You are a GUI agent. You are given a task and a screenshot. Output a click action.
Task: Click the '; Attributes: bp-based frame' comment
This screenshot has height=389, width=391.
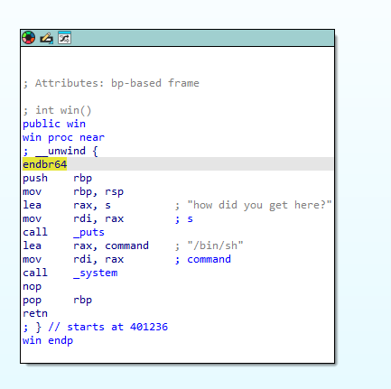click(x=111, y=83)
